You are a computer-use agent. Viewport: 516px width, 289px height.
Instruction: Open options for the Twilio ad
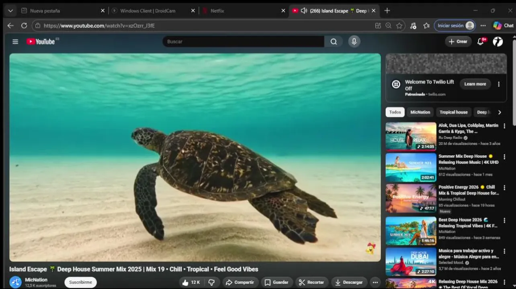click(x=499, y=84)
